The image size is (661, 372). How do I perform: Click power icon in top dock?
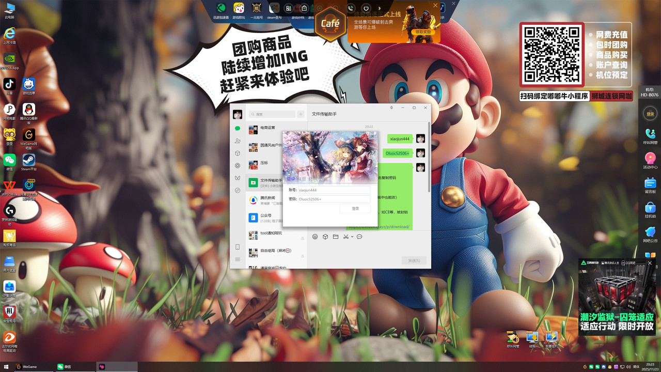coord(366,8)
